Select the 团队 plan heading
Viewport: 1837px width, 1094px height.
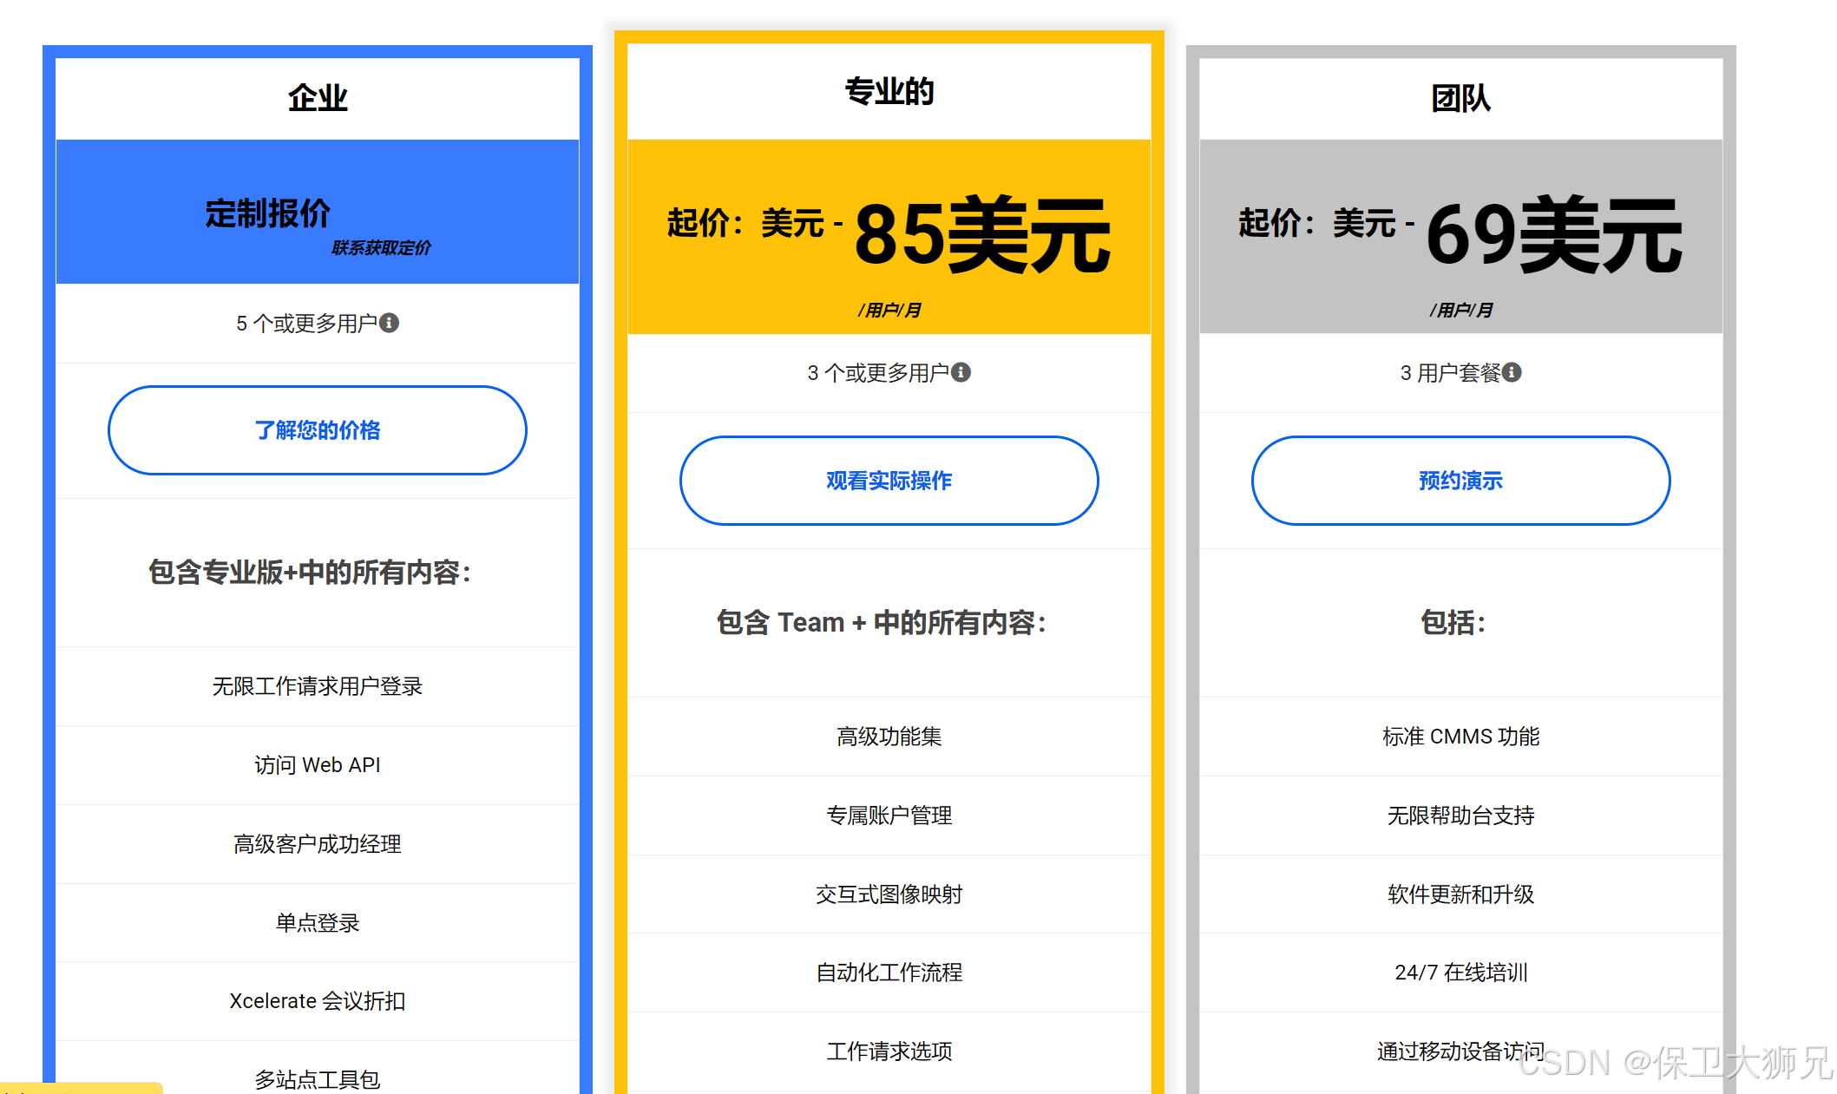coord(1460,98)
